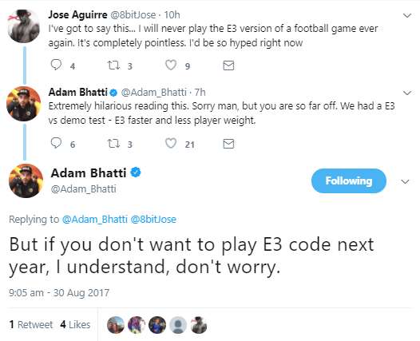Screen dimensions: 420x341
Task: Retweet Adam Bhatti's E3 vs demo tweet
Action: tap(113, 144)
